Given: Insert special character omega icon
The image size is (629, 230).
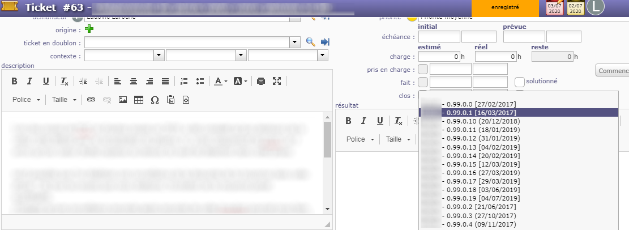Looking at the screenshot, I should pyautogui.click(x=155, y=100).
